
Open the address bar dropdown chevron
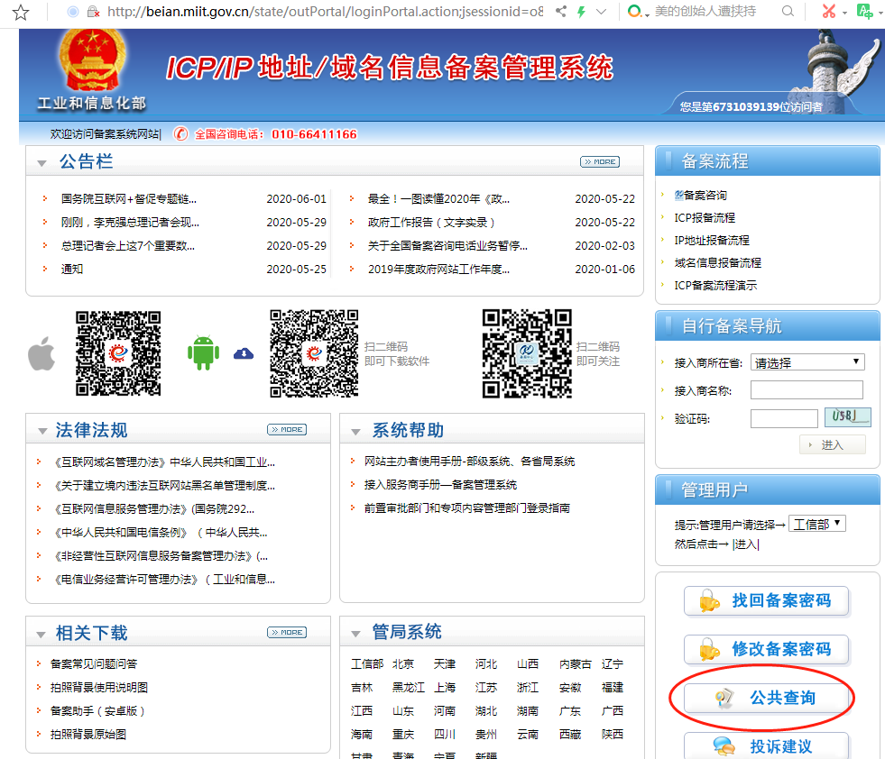click(601, 12)
